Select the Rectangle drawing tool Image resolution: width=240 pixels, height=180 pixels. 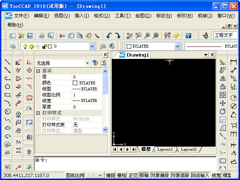pos(7,95)
